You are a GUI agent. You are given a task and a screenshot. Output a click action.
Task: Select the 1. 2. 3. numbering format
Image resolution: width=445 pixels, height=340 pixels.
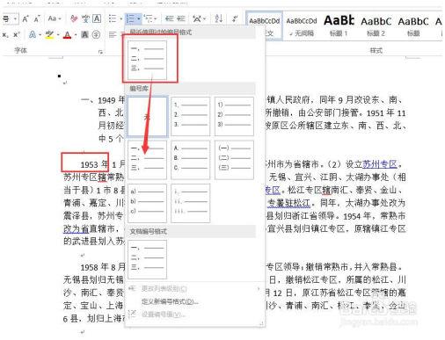click(191, 116)
